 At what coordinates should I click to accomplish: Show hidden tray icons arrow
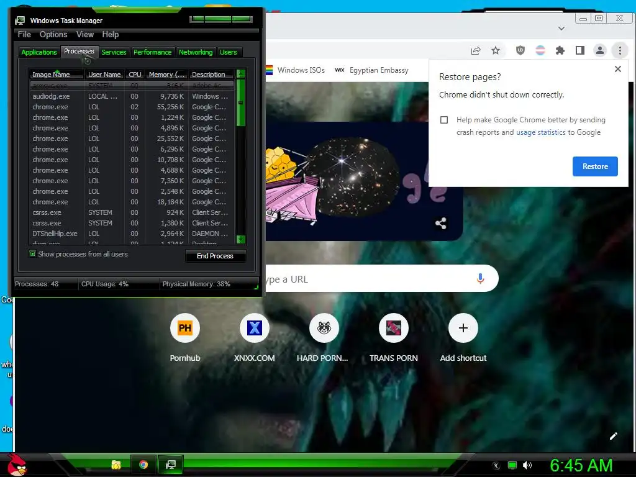point(496,466)
